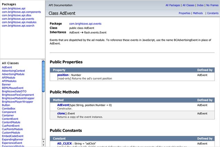The width and height of the screenshot is (220, 147).
Task: Select BrightcoveFlexComponent class
Action: (18, 95)
